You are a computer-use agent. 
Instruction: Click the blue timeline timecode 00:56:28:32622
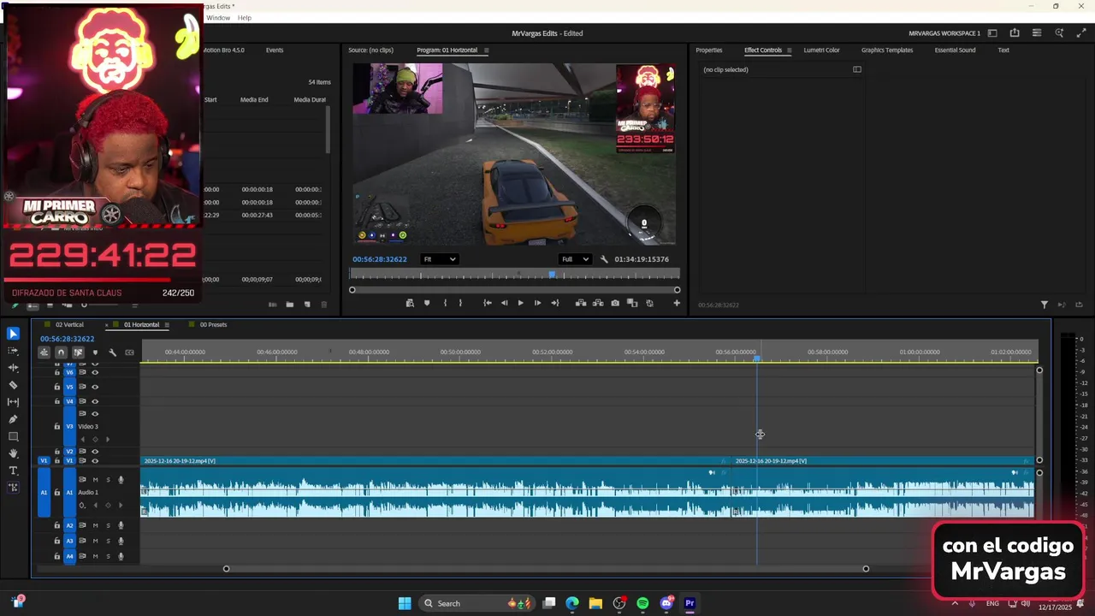(67, 339)
